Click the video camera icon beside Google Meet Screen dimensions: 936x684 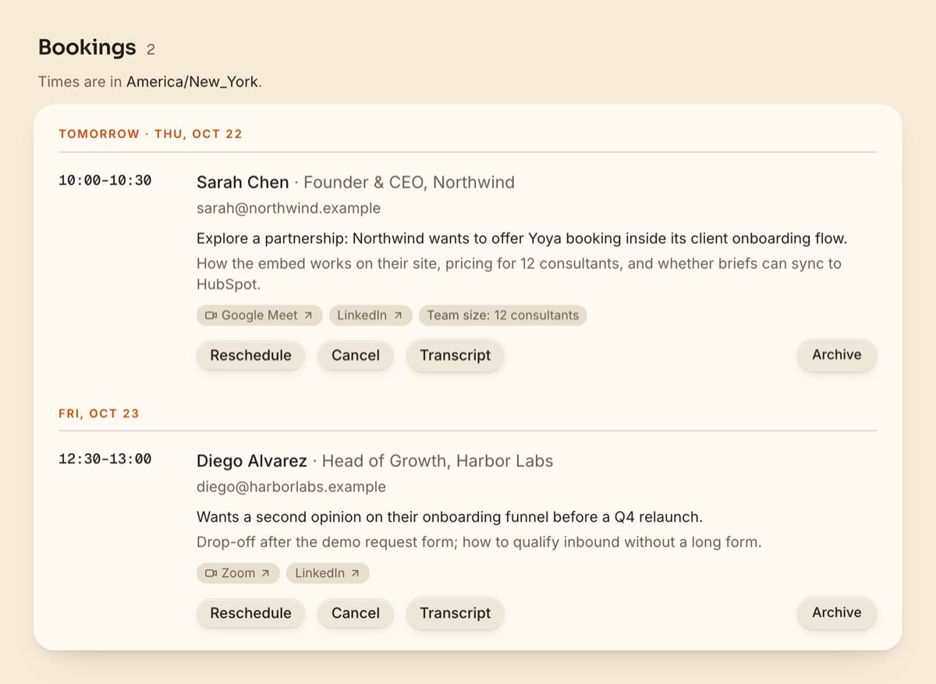[x=211, y=315]
